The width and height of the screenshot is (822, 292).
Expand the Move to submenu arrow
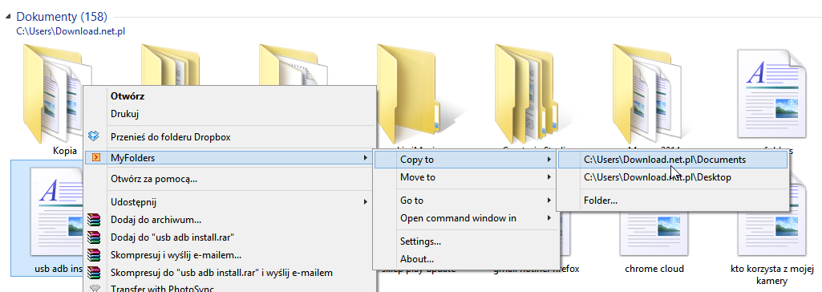pos(549,177)
